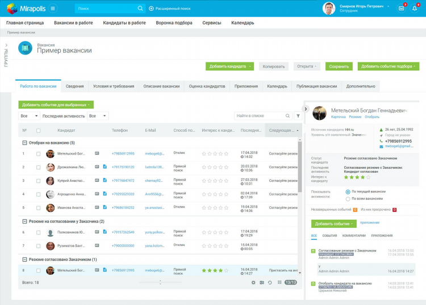Open resume document icon for Дрожжкина
Image resolution: width=426 pixels, height=305 pixels.
[105, 166]
